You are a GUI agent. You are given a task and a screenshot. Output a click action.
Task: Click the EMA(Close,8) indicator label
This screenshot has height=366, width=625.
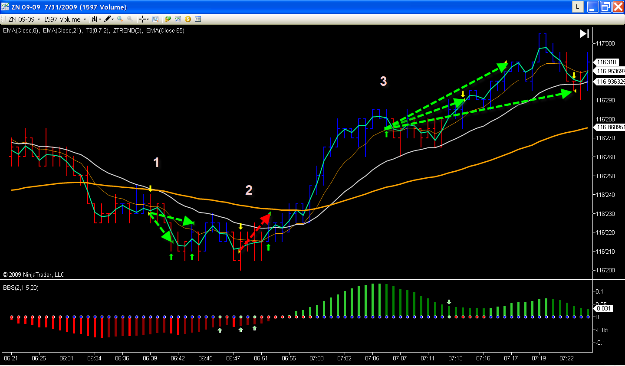click(21, 30)
